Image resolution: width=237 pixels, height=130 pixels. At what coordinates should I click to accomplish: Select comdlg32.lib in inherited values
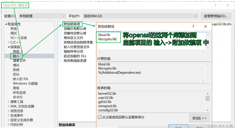[108, 110]
